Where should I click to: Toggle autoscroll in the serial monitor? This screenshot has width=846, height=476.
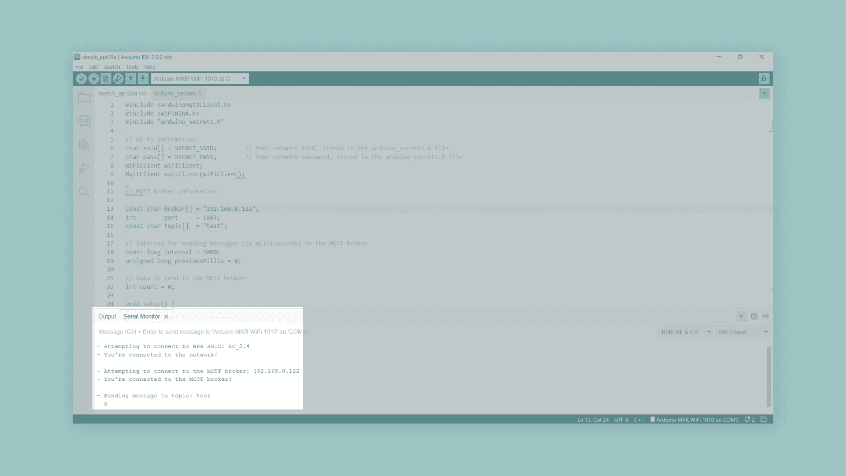pos(741,316)
